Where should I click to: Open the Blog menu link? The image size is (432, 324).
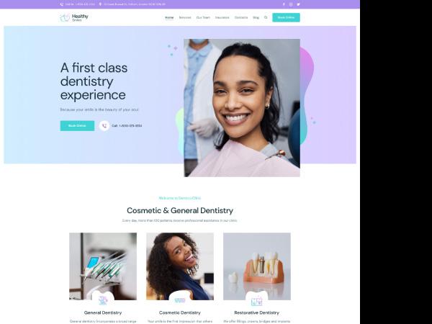click(x=256, y=17)
